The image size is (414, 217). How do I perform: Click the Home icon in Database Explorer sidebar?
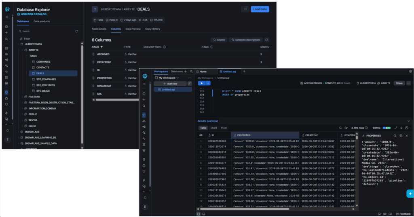click(x=6, y=27)
